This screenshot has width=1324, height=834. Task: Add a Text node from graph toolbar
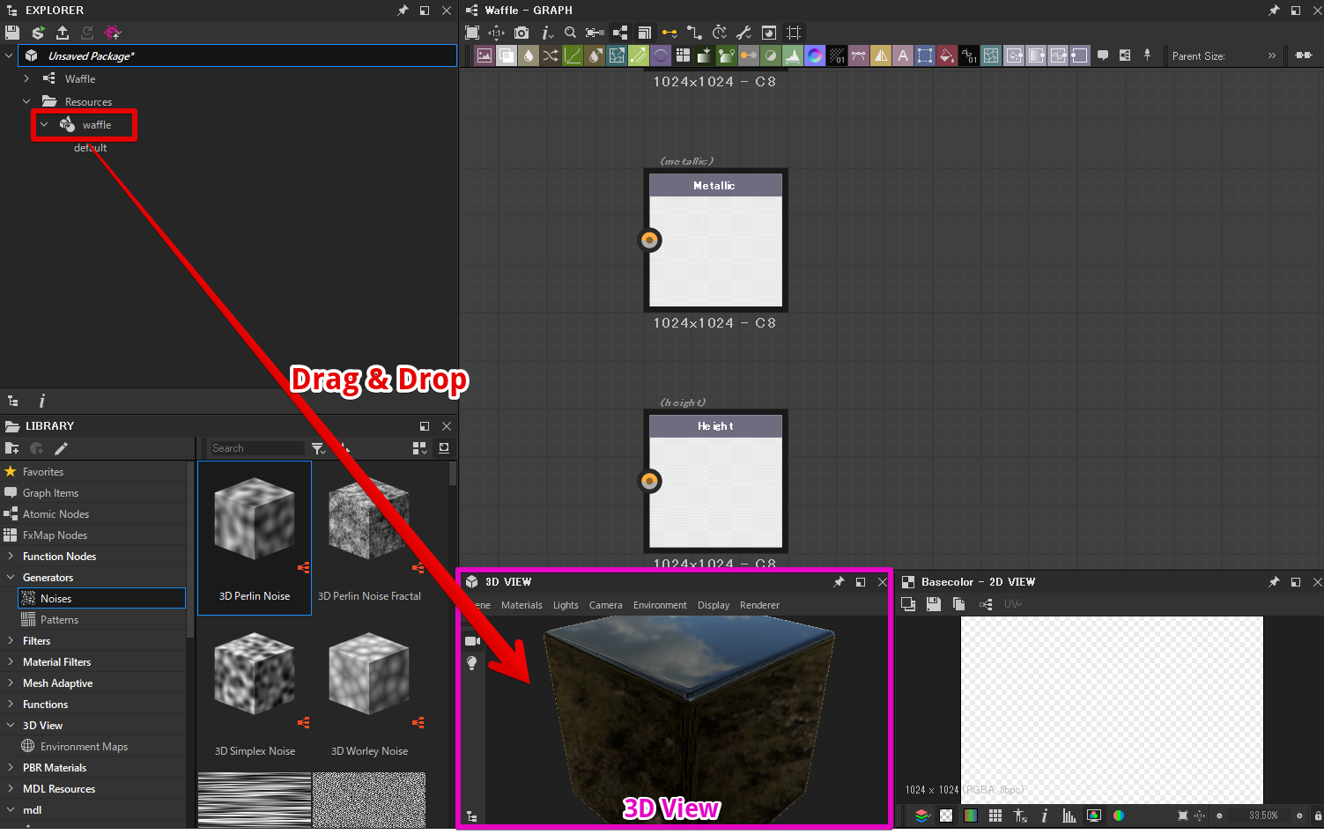tap(902, 55)
